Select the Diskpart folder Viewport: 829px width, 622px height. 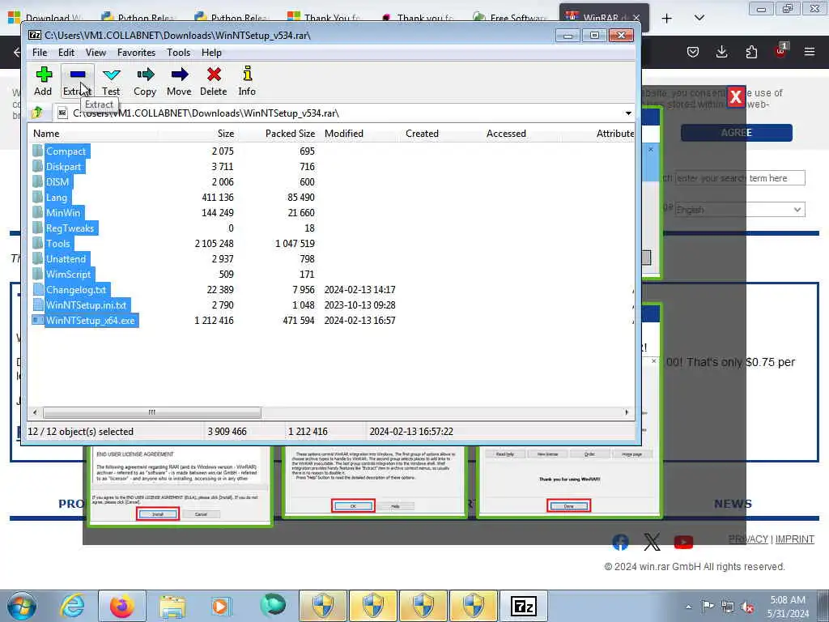click(63, 167)
